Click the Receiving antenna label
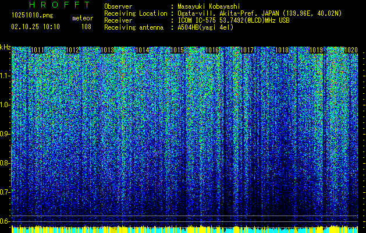Image resolution: width=366 pixels, height=233 pixels. point(134,27)
